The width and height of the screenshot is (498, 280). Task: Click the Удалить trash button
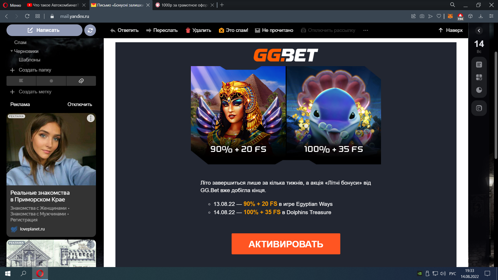[x=198, y=30]
